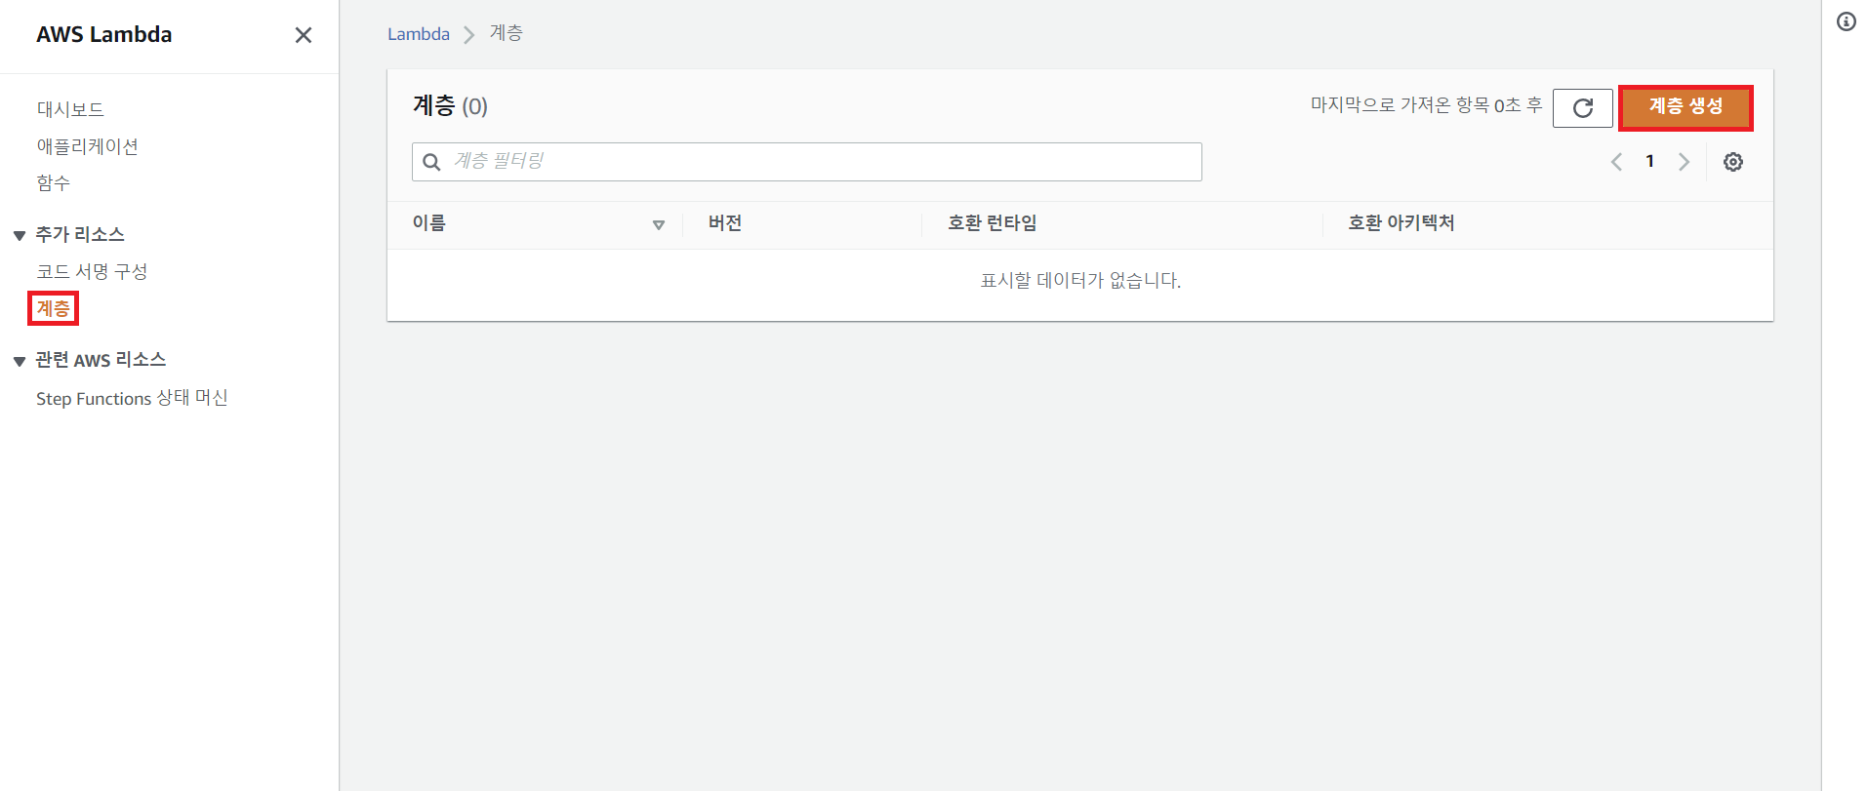
Task: Select page number 1
Action: [1649, 162]
